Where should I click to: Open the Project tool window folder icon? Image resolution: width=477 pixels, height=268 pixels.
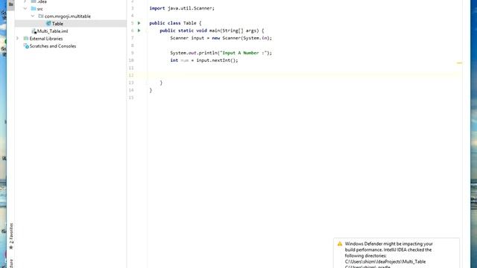[x=11, y=4]
